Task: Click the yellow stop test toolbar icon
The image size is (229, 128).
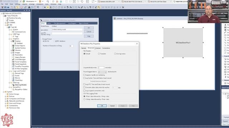Action: [48, 7]
